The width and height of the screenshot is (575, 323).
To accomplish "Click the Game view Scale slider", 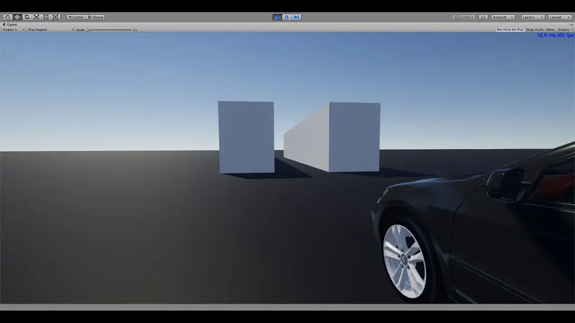I will (109, 30).
